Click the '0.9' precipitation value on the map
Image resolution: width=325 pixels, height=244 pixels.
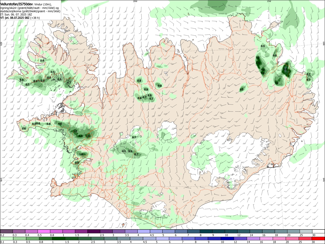point(160,86)
